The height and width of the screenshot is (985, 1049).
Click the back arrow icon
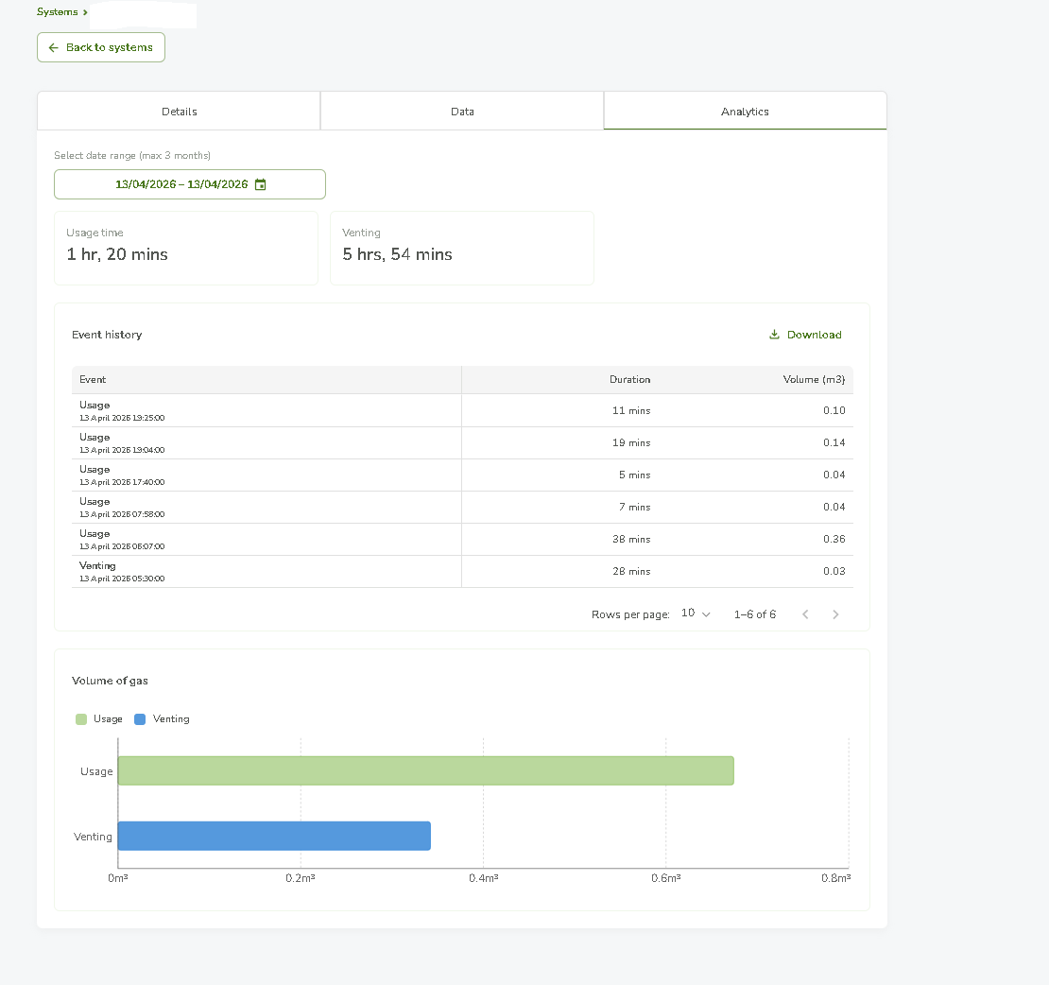coord(54,47)
